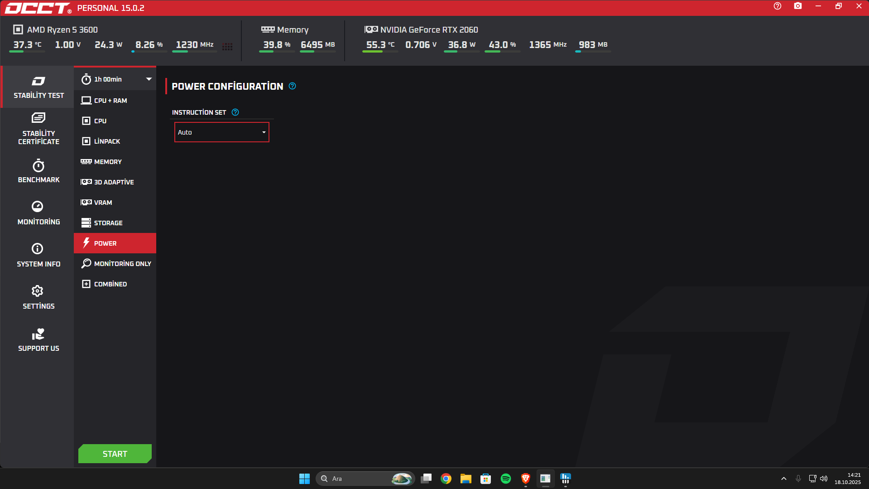The height and width of the screenshot is (489, 869).
Task: Click the CPU temperature 37.3 °C reading
Action: pyautogui.click(x=27, y=45)
